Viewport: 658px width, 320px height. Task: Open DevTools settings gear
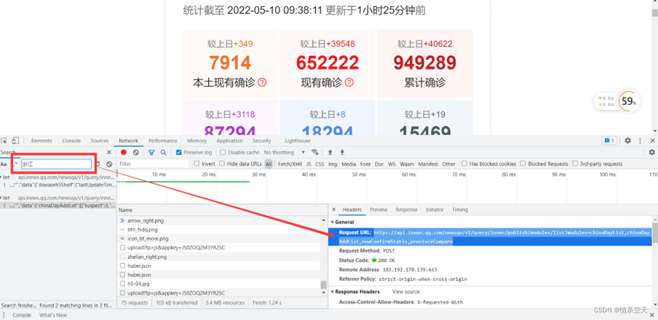627,141
